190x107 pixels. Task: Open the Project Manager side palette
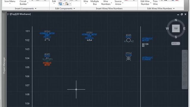4,65
